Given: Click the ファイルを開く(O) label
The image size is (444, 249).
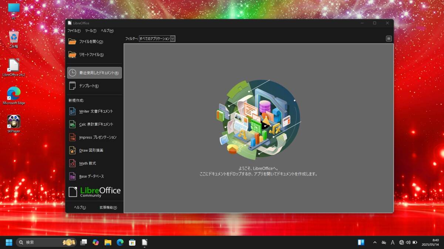Looking at the screenshot, I should [x=91, y=42].
